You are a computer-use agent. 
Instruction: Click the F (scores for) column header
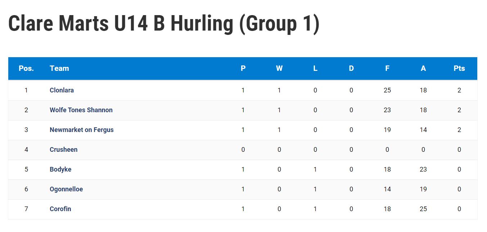click(x=387, y=68)
